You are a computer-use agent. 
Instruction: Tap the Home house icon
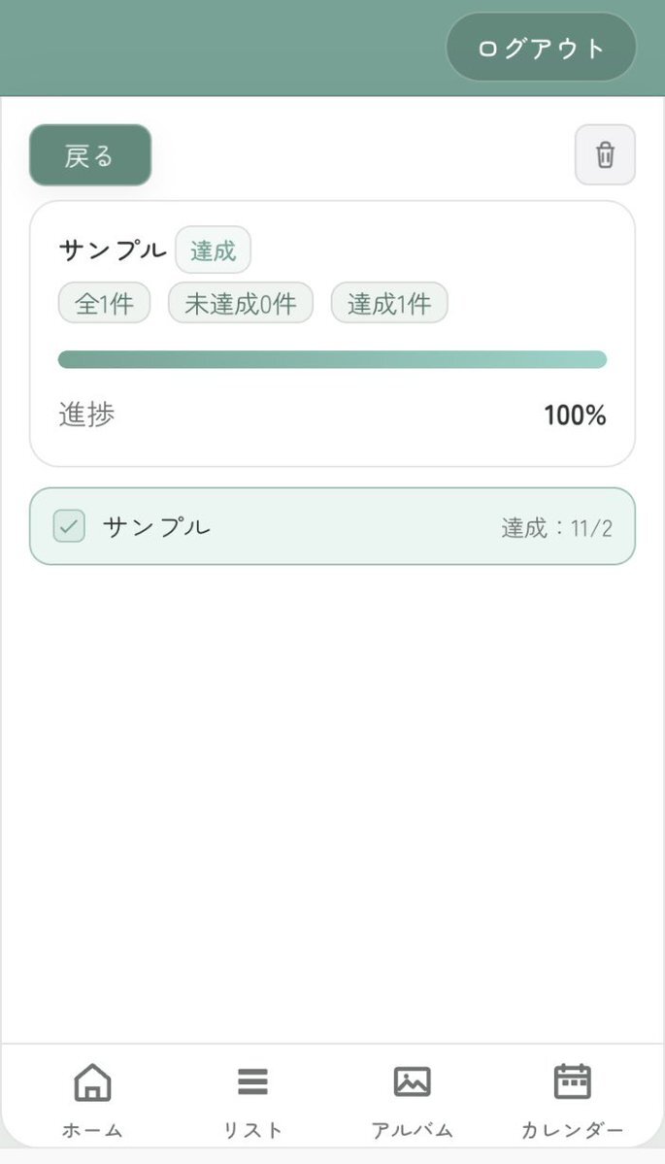92,1081
